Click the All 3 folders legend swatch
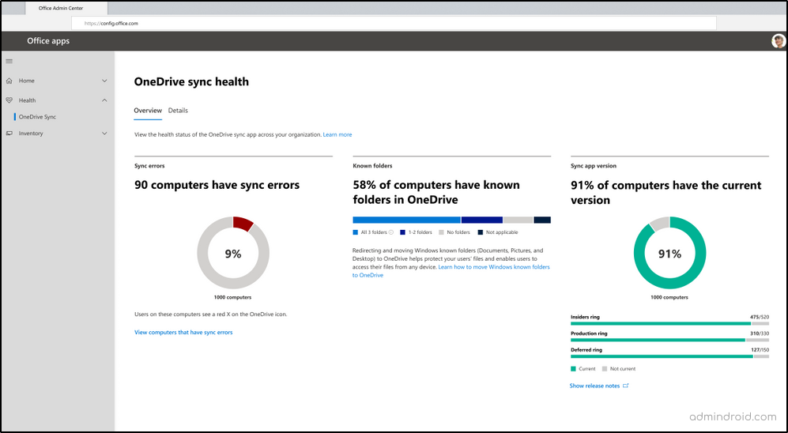 tap(356, 232)
